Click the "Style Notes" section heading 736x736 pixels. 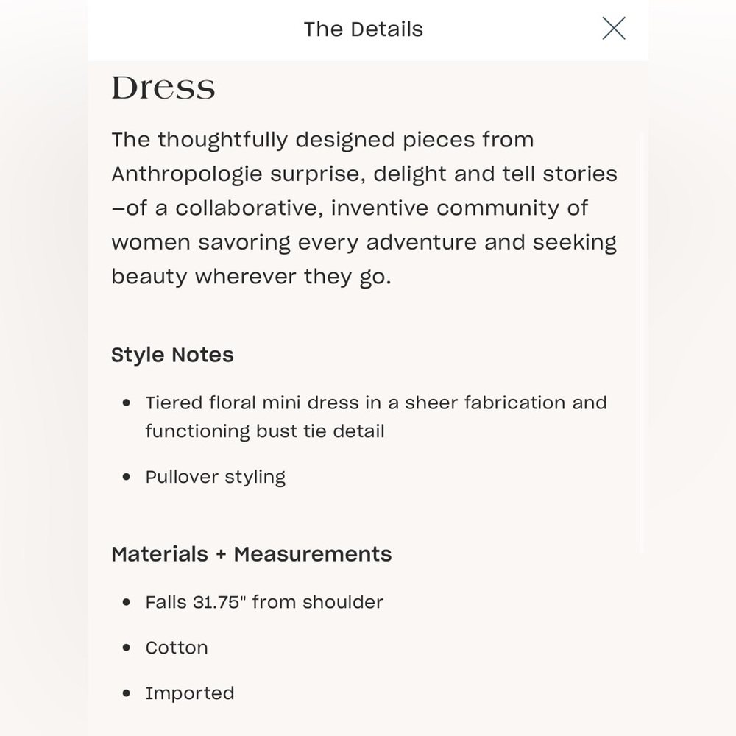coord(172,355)
